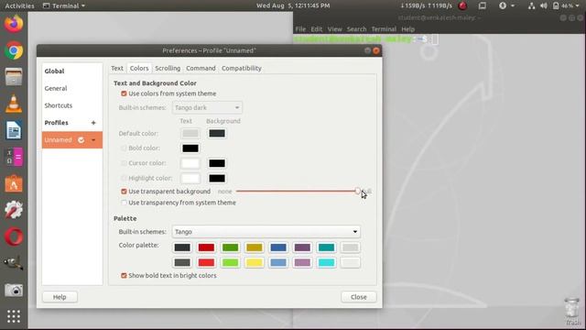The width and height of the screenshot is (586, 330).
Task: Pick the Cursor color background swatch
Action: 217,163
